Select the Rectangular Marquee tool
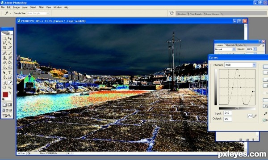 [4, 39]
